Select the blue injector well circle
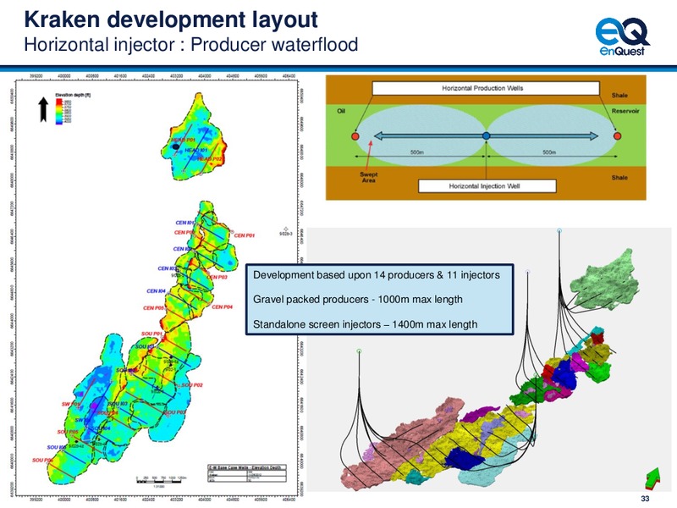Viewport: 677px width, 508px height. tap(486, 136)
